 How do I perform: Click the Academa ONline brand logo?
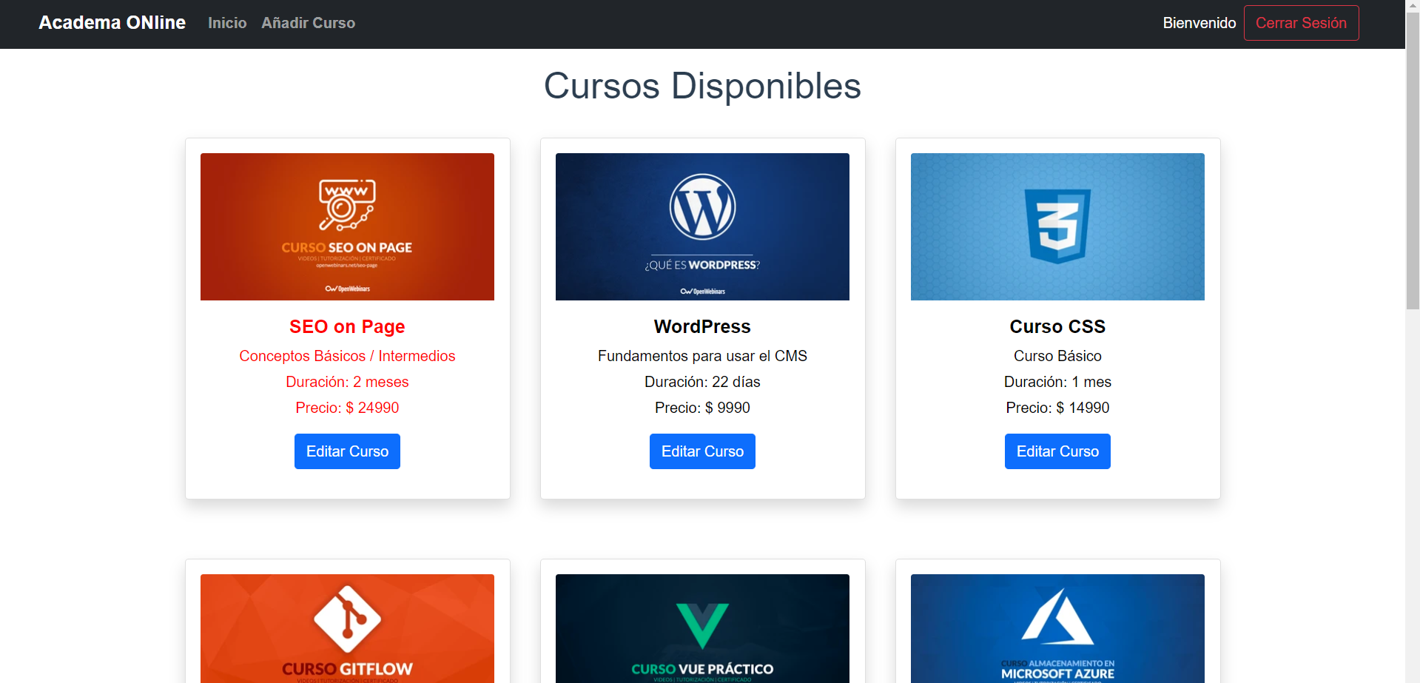pos(112,23)
